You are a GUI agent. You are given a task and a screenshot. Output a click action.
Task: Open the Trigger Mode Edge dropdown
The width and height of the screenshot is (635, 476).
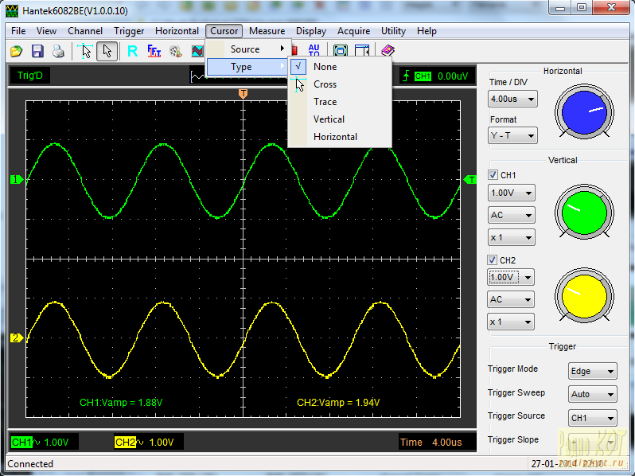coord(593,372)
